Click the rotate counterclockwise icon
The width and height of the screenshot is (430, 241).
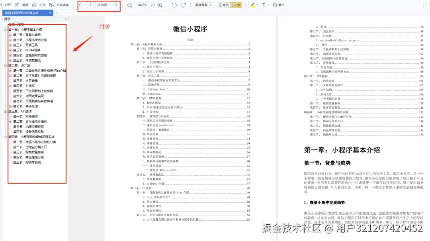[174, 5]
